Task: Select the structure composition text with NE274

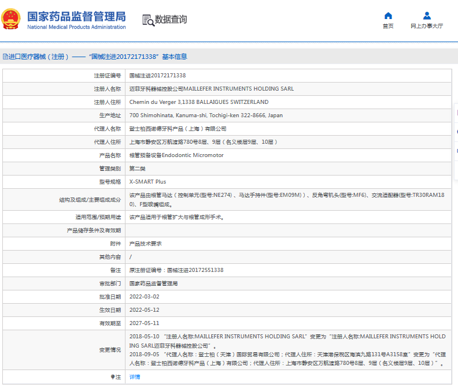Action: click(287, 200)
